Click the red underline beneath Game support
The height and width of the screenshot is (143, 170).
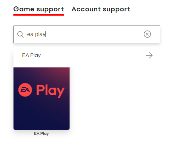click(x=39, y=15)
